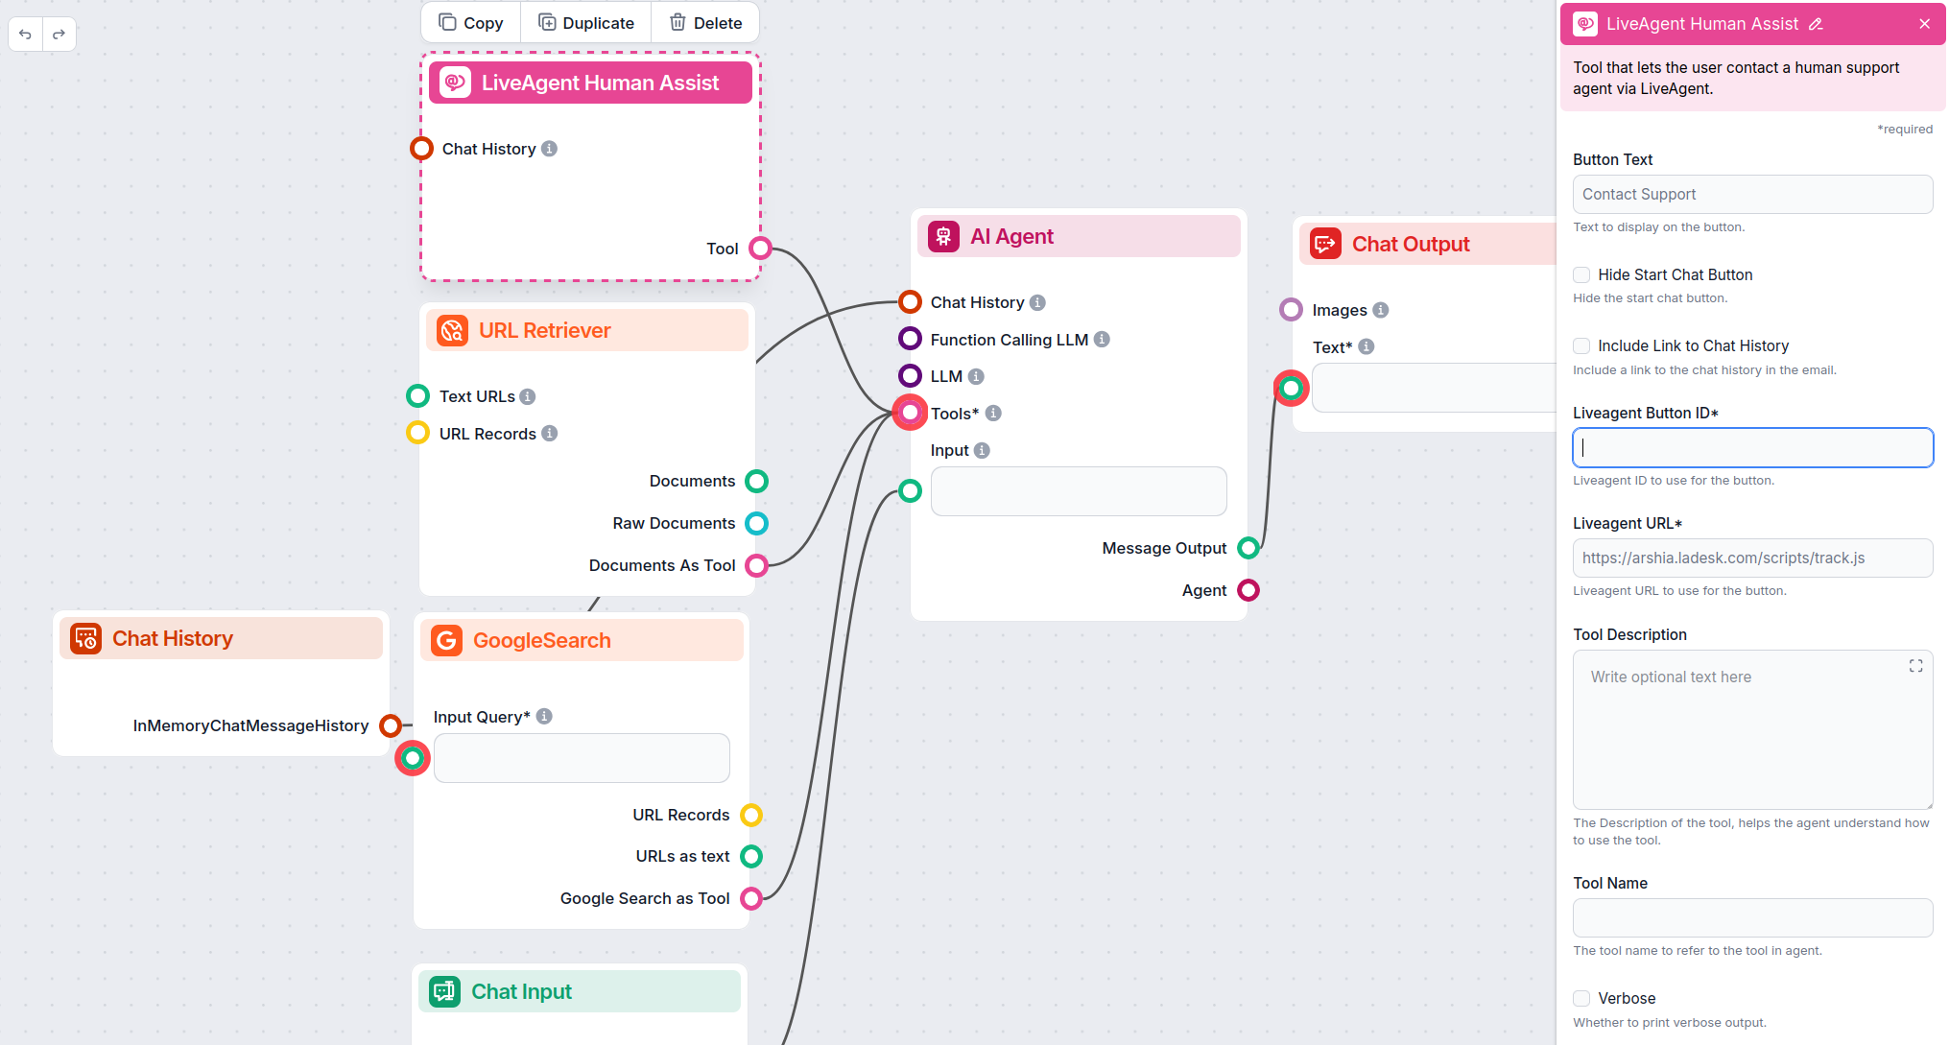Viewport: 1949px width, 1045px height.
Task: Click the GoogleSearch node icon
Action: 446,640
